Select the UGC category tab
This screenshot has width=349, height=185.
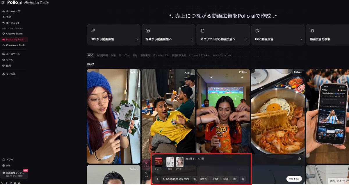91,55
